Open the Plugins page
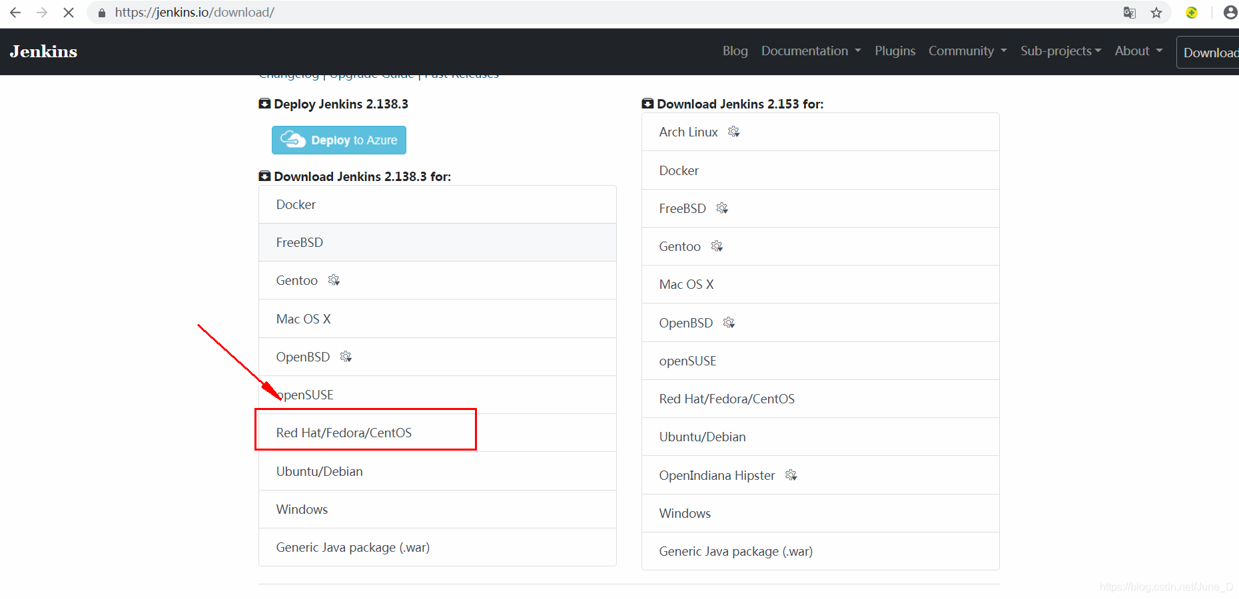The height and width of the screenshot is (599, 1239). click(895, 51)
